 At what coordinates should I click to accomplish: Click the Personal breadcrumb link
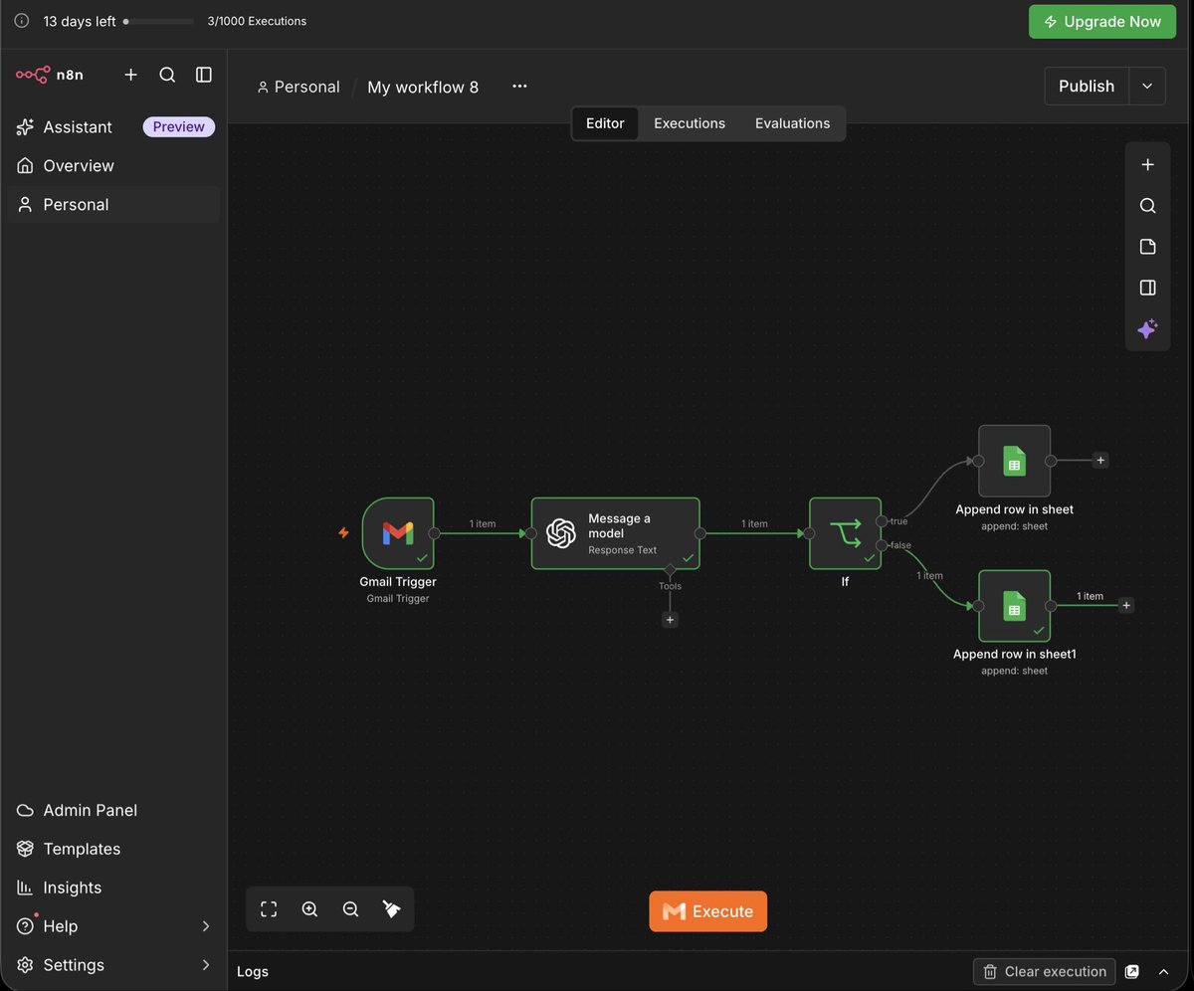coord(298,87)
